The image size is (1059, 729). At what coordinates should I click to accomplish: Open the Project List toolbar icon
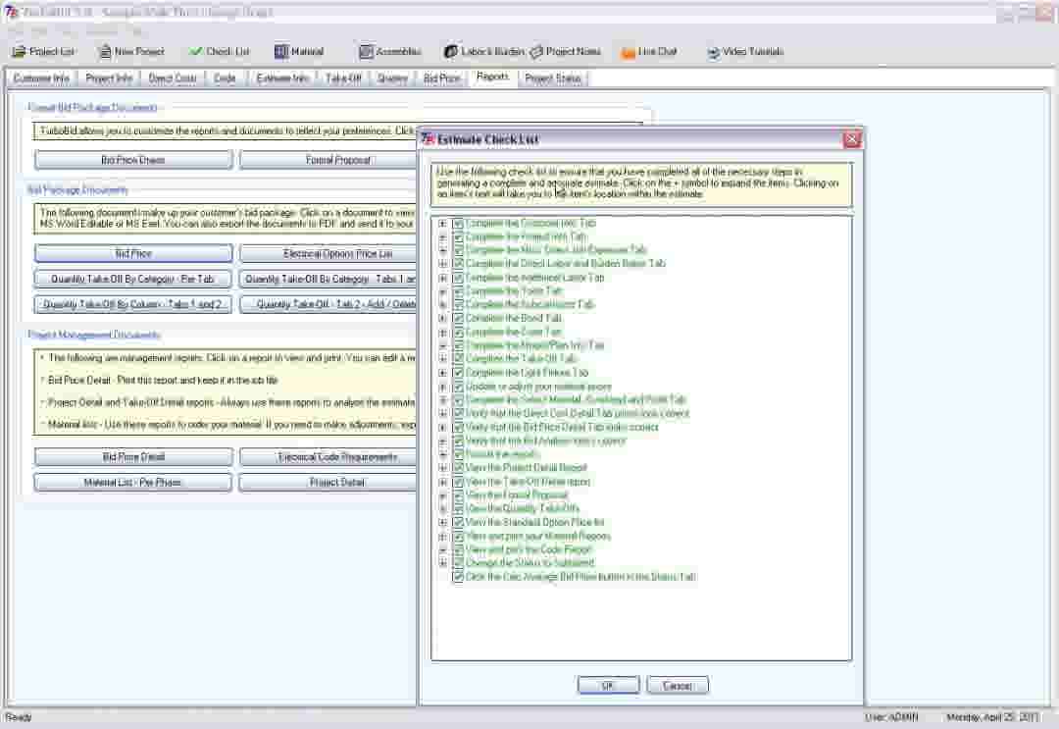click(19, 51)
